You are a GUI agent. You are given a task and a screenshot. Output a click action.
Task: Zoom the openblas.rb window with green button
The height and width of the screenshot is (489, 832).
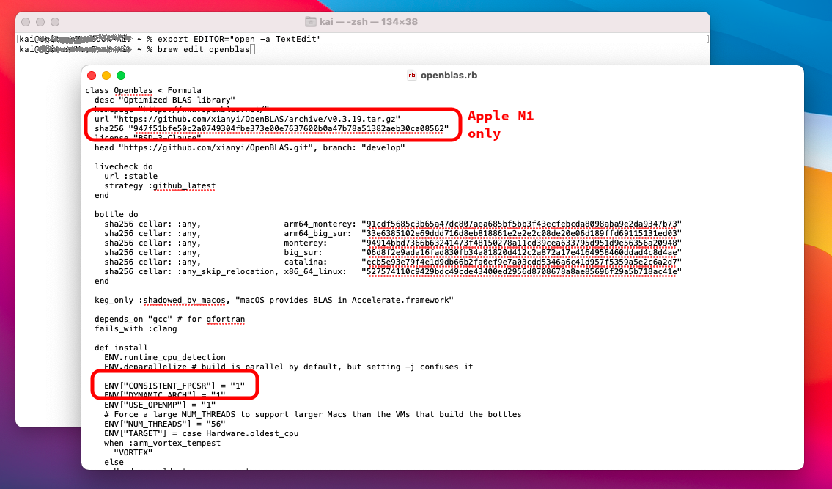[121, 76]
